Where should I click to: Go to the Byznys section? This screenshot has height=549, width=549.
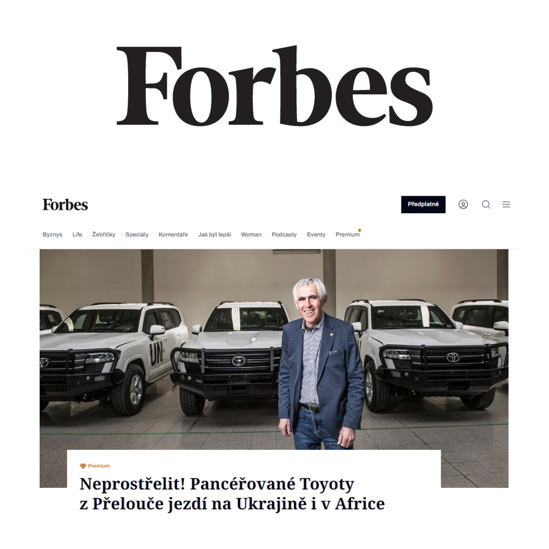point(53,235)
